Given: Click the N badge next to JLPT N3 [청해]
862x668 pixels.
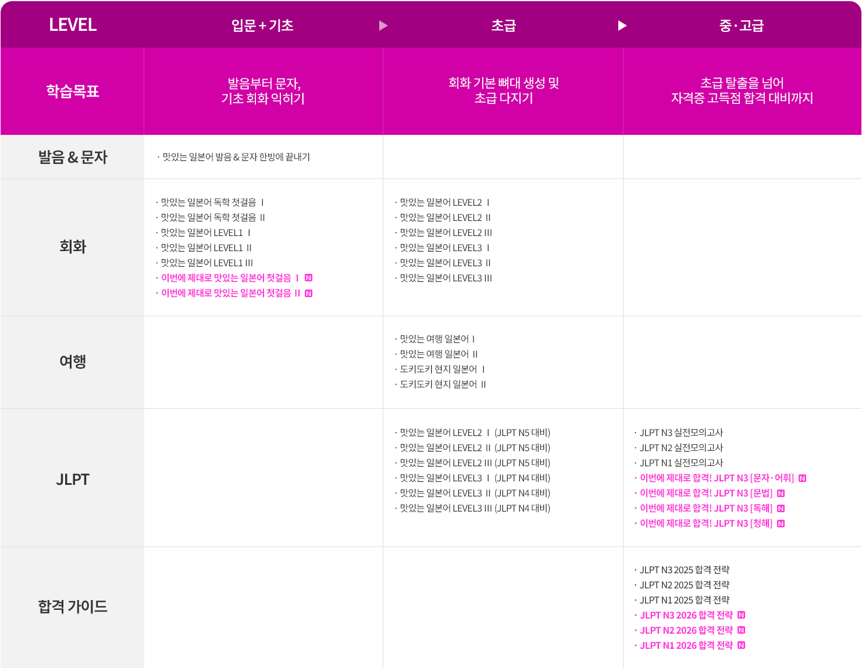Looking at the screenshot, I should tap(781, 523).
